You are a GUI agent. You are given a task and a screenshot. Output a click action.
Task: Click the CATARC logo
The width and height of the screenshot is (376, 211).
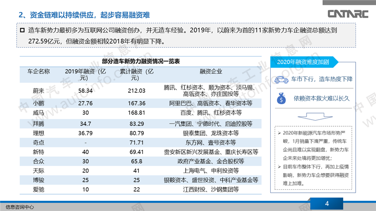pos(348,14)
